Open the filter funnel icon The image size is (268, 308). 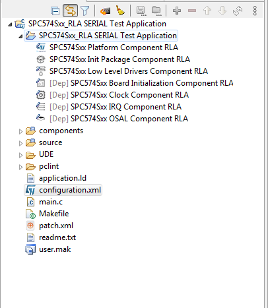pyautogui.click(x=84, y=11)
